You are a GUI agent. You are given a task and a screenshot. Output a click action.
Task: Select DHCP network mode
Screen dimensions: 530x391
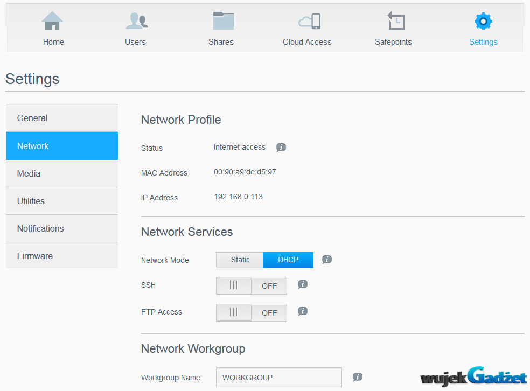(x=288, y=260)
